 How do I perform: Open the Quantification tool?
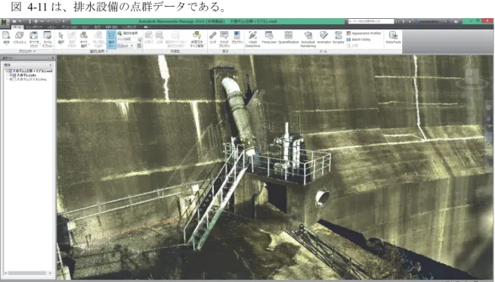point(289,37)
